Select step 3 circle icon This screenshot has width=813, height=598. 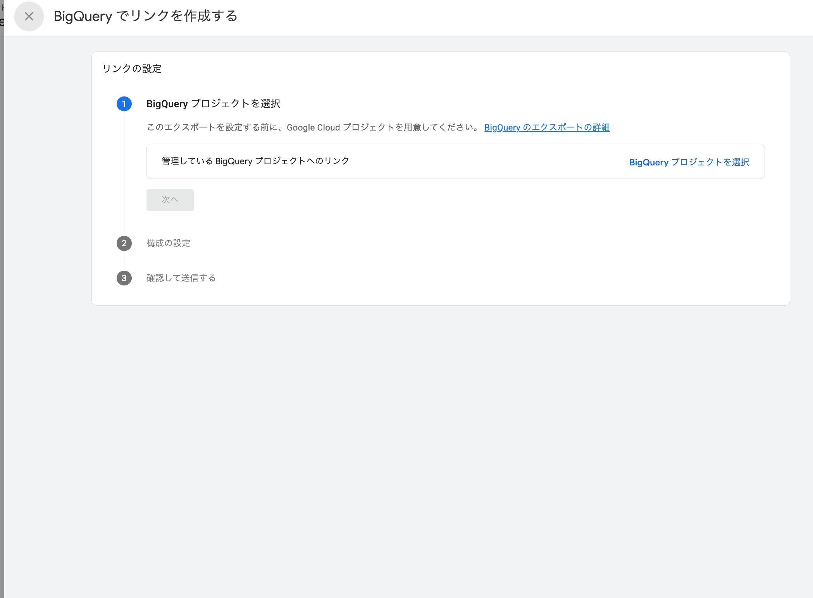point(124,278)
